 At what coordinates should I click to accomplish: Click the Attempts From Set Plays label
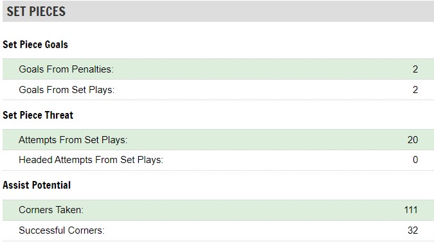[73, 140]
